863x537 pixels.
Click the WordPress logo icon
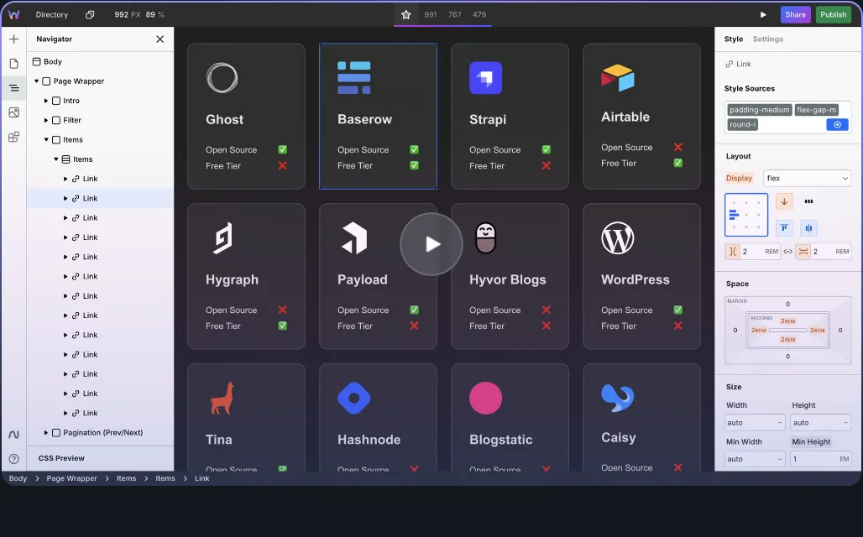pyautogui.click(x=618, y=237)
